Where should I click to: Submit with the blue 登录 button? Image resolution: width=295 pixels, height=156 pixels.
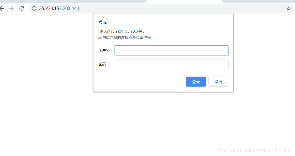click(x=196, y=82)
